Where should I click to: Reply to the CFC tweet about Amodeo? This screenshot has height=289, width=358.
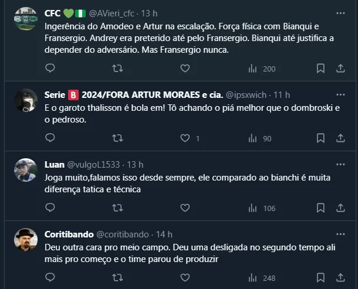coord(50,69)
